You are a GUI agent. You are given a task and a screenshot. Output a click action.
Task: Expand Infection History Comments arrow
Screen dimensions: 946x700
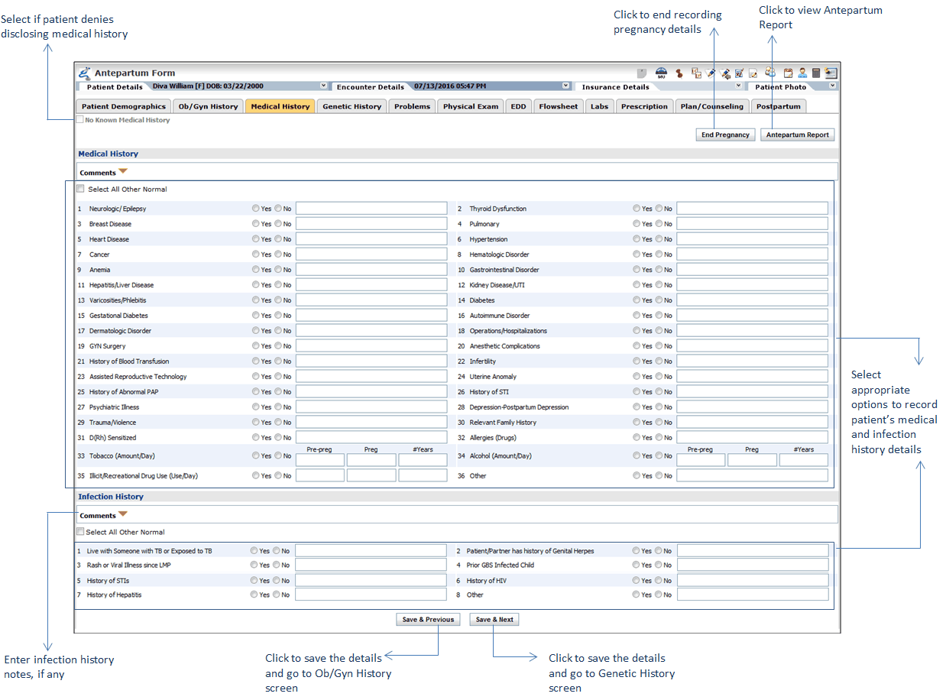[123, 515]
